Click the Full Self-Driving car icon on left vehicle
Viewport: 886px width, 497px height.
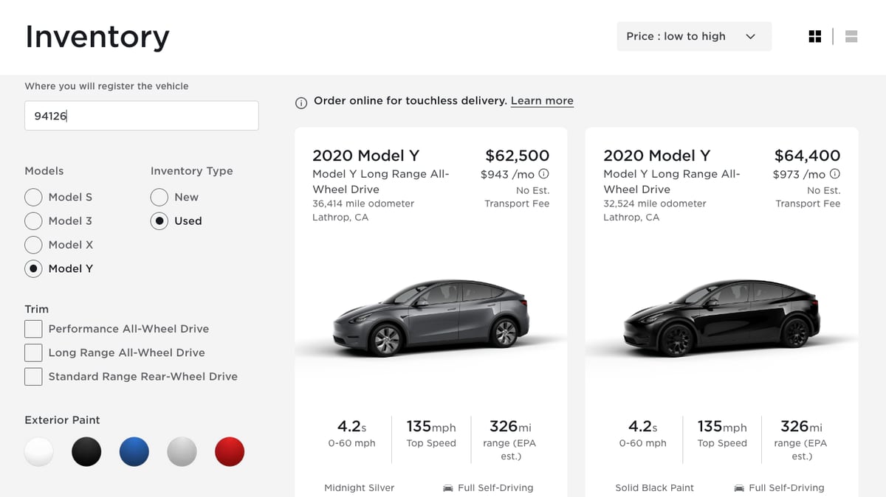tap(447, 487)
